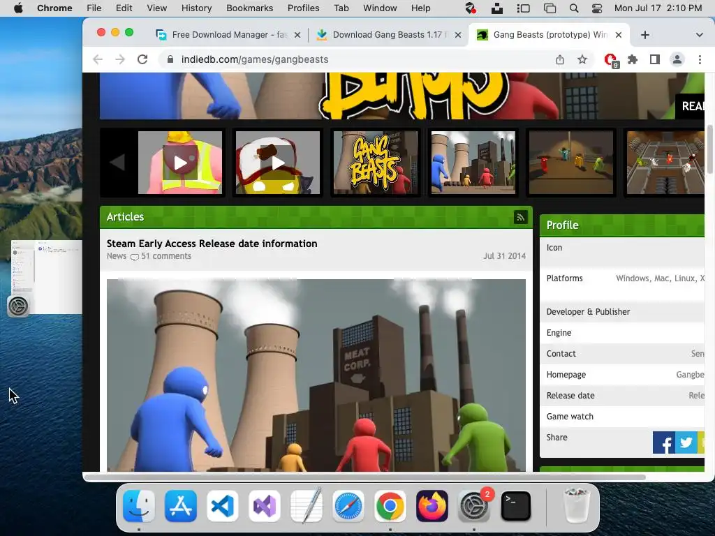Click the Windows, Mac, Linux platforms value
Image resolution: width=715 pixels, height=536 pixels.
click(661, 278)
